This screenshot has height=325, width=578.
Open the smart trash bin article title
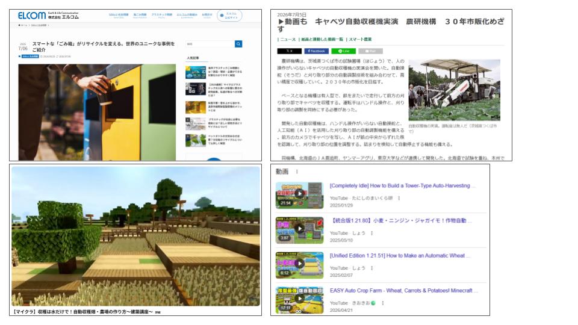tap(103, 46)
